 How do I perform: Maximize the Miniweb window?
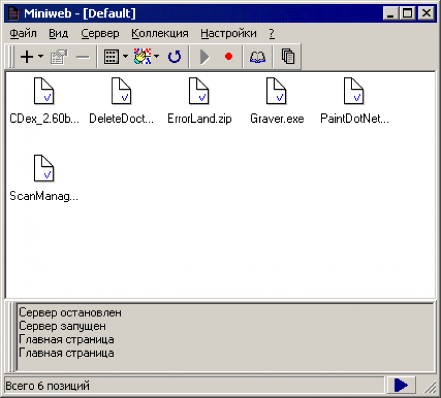[407, 13]
